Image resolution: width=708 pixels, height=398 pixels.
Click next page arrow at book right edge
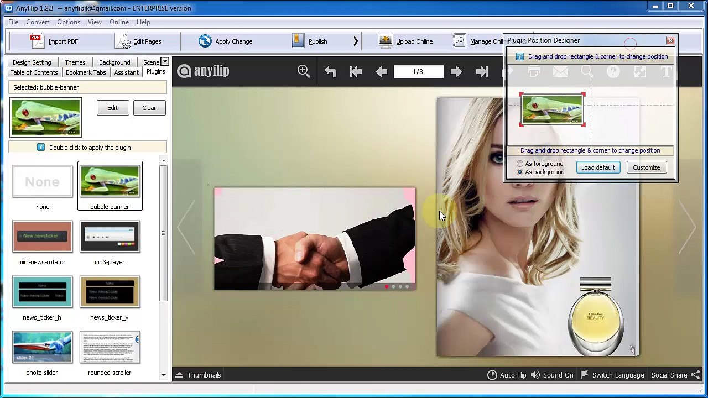[688, 227]
